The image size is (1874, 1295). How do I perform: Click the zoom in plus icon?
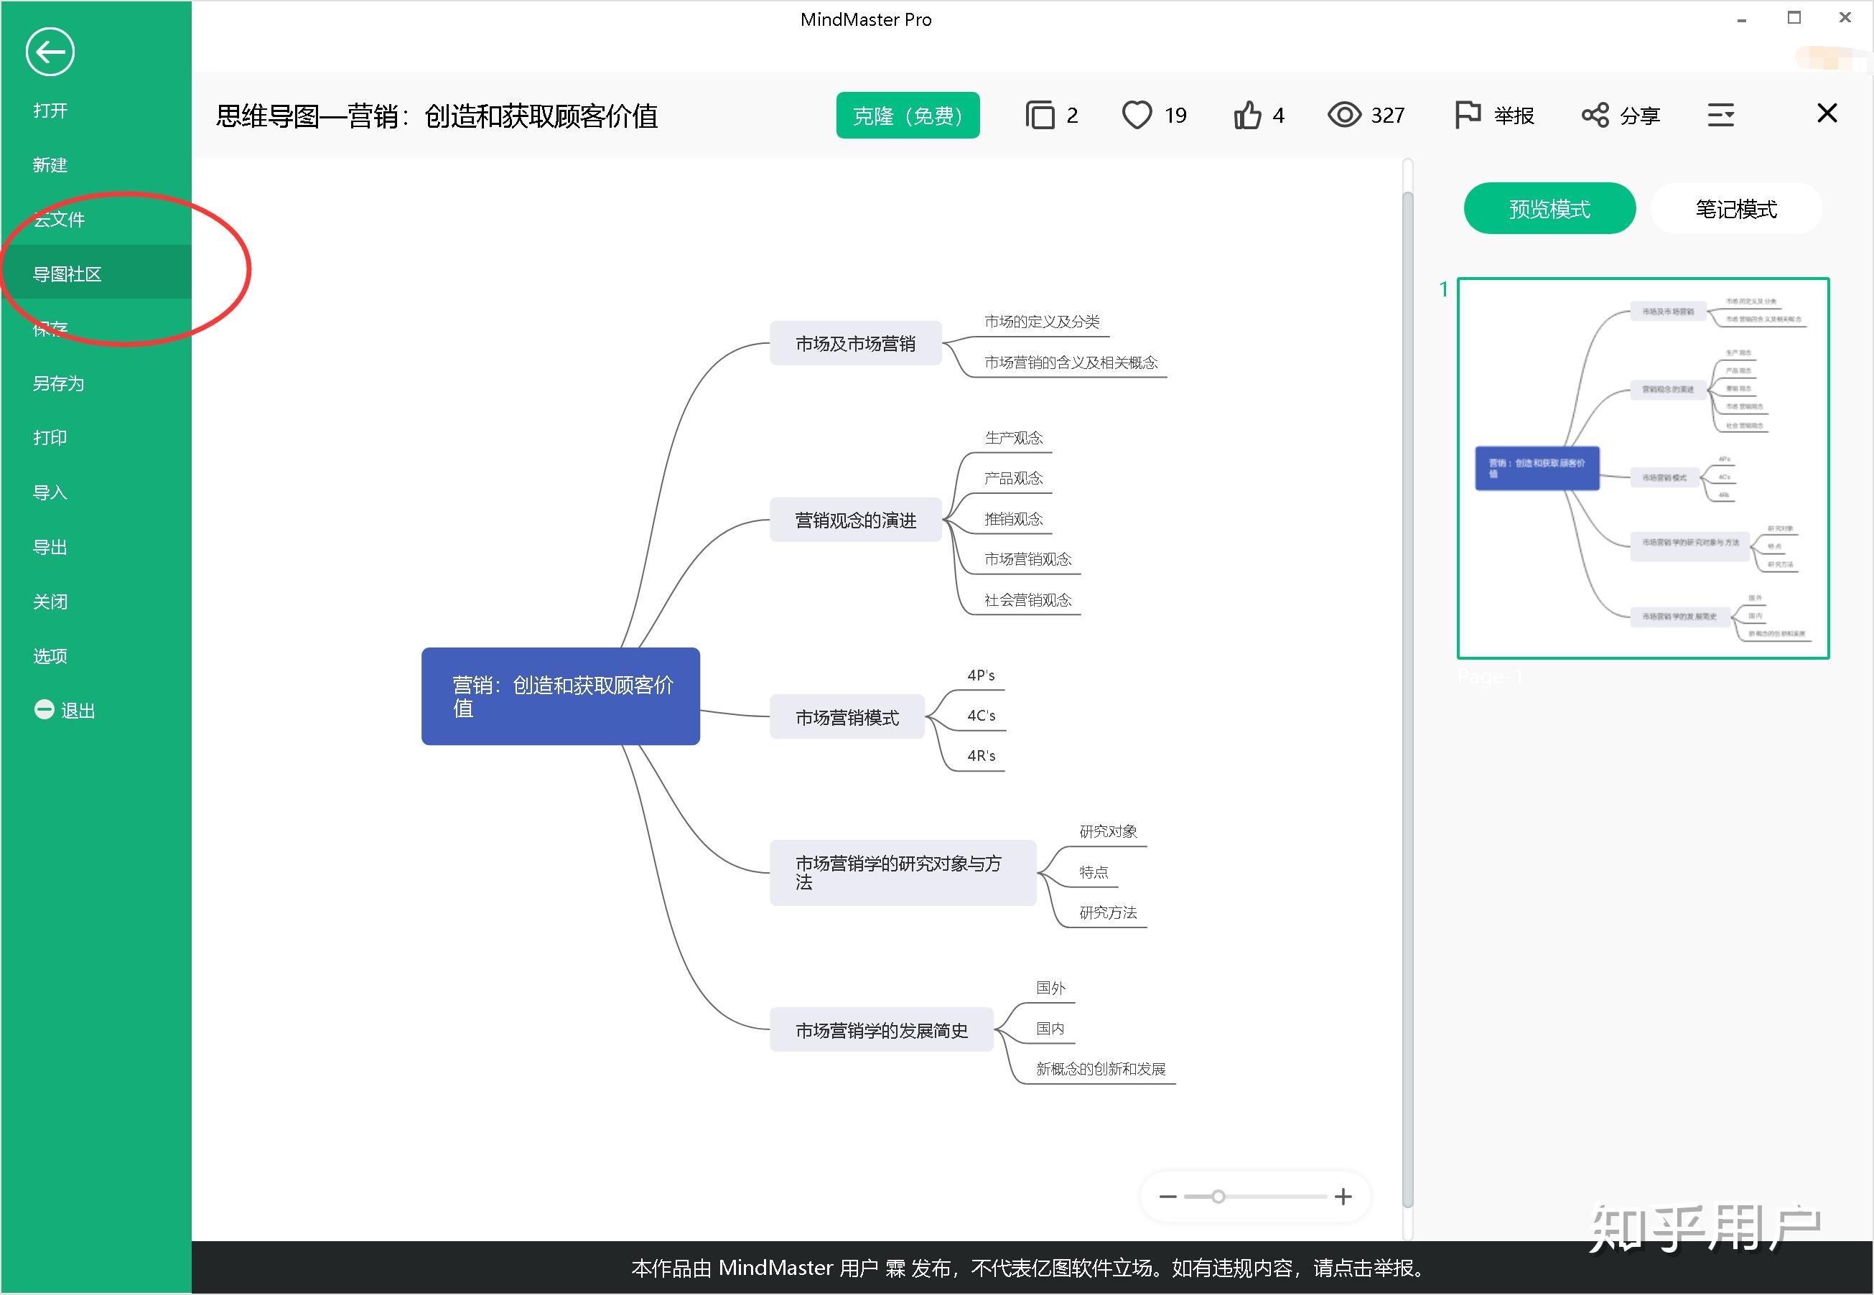(x=1343, y=1196)
